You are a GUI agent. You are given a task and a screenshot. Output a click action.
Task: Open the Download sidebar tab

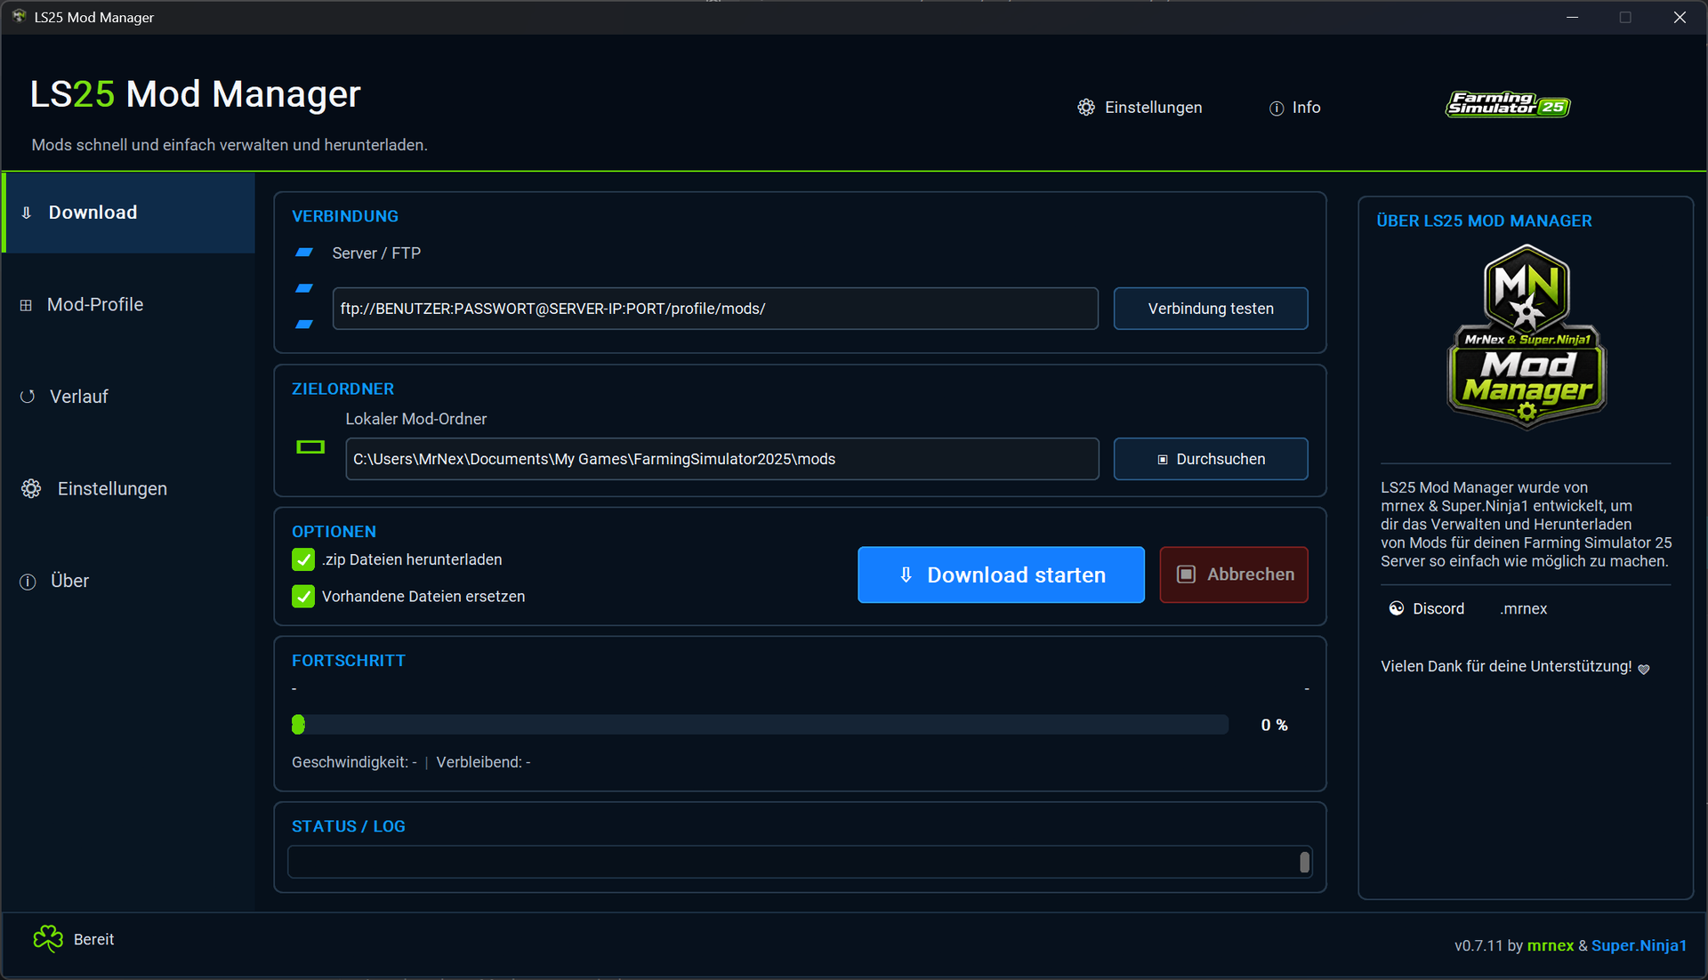pyautogui.click(x=129, y=213)
